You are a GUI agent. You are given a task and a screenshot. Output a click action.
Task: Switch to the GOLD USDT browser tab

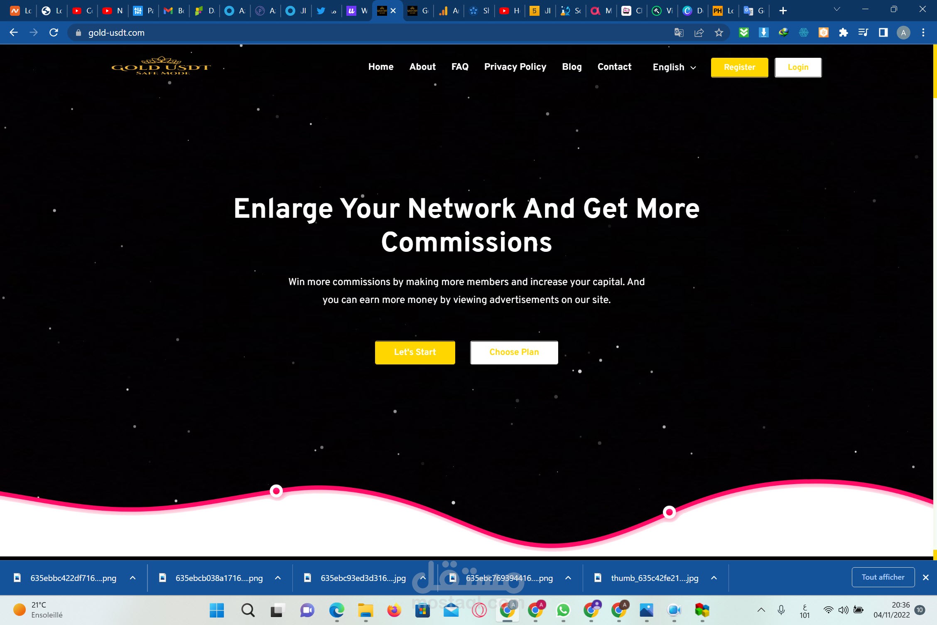[382, 10]
